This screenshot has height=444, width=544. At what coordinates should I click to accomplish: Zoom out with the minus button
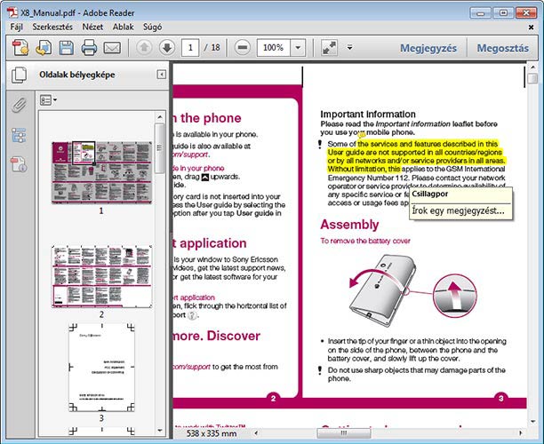pyautogui.click(x=243, y=47)
